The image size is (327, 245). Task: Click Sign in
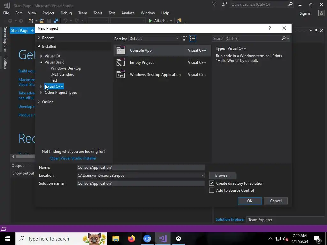pyautogui.click(x=305, y=13)
